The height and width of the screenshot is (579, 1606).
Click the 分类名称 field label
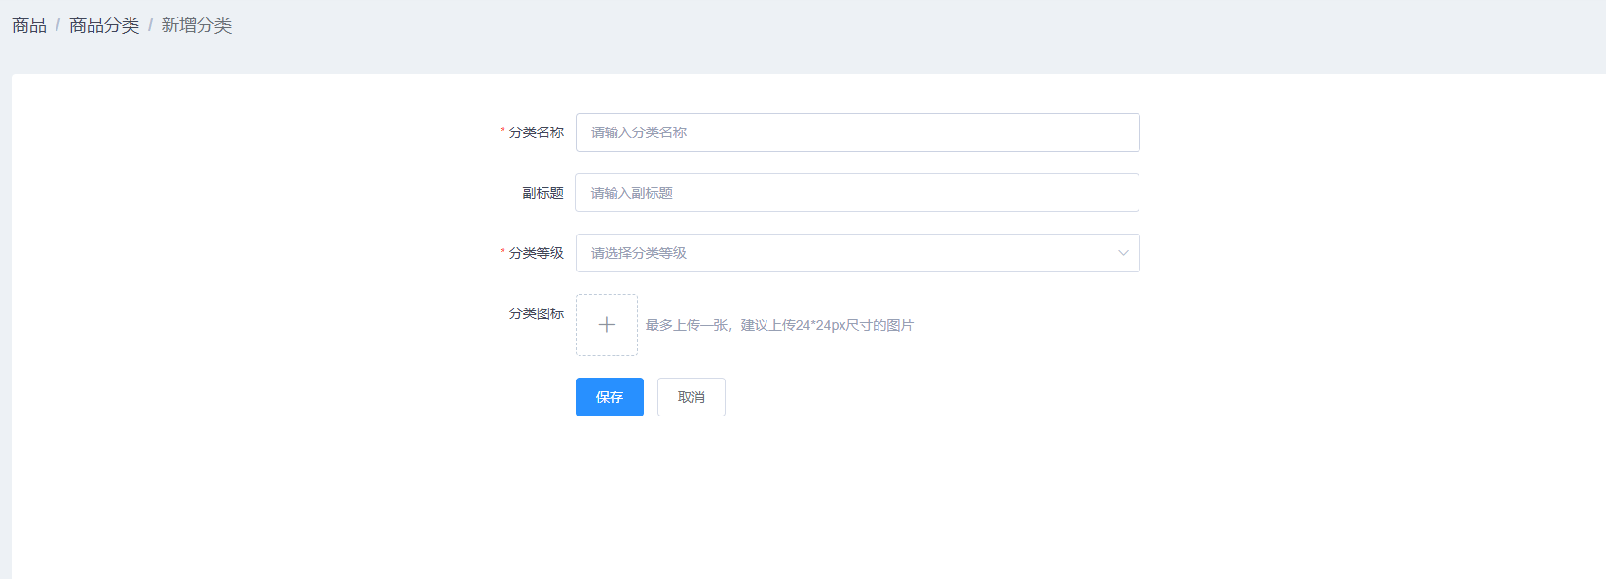(x=537, y=132)
